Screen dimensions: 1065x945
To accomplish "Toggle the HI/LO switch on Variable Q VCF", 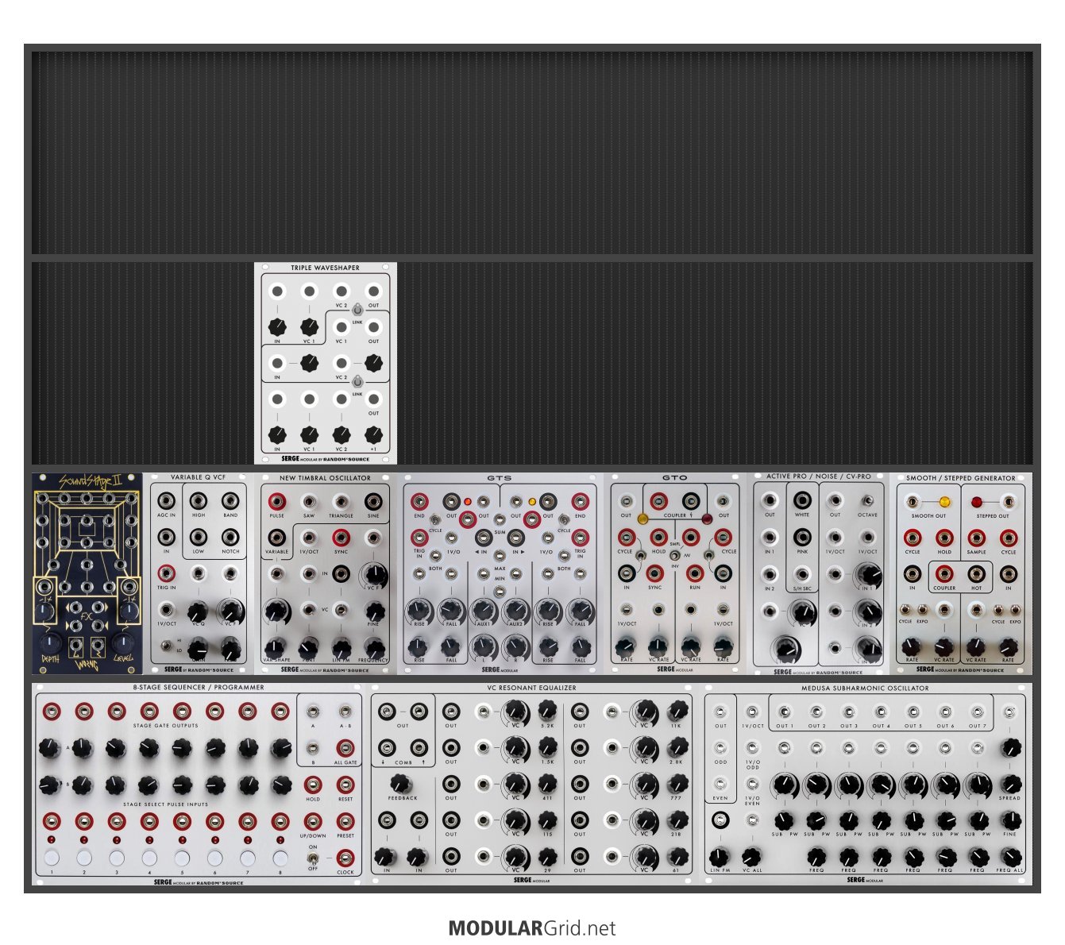I will coord(167,644).
